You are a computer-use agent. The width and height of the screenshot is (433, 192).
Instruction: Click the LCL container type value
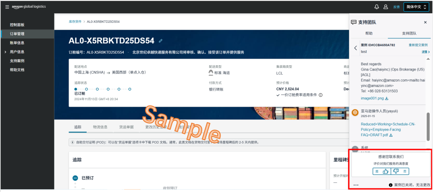click(x=279, y=73)
